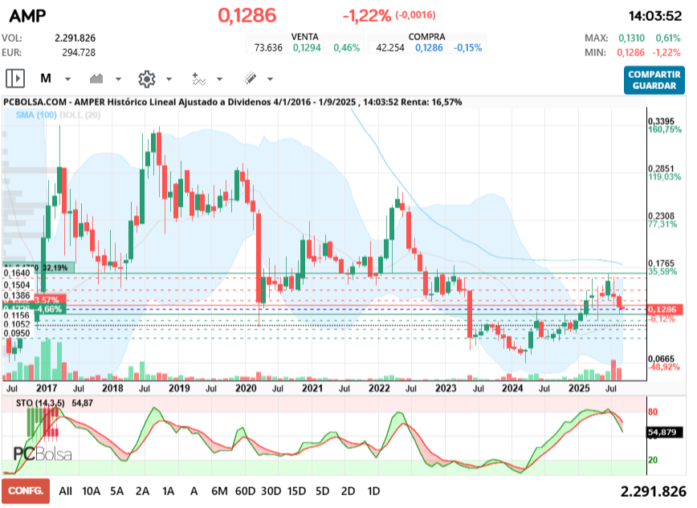Click the BOLL (20) indicator label
The height and width of the screenshot is (508, 697).
tap(80, 115)
